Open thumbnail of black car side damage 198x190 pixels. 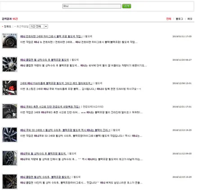[10, 111]
